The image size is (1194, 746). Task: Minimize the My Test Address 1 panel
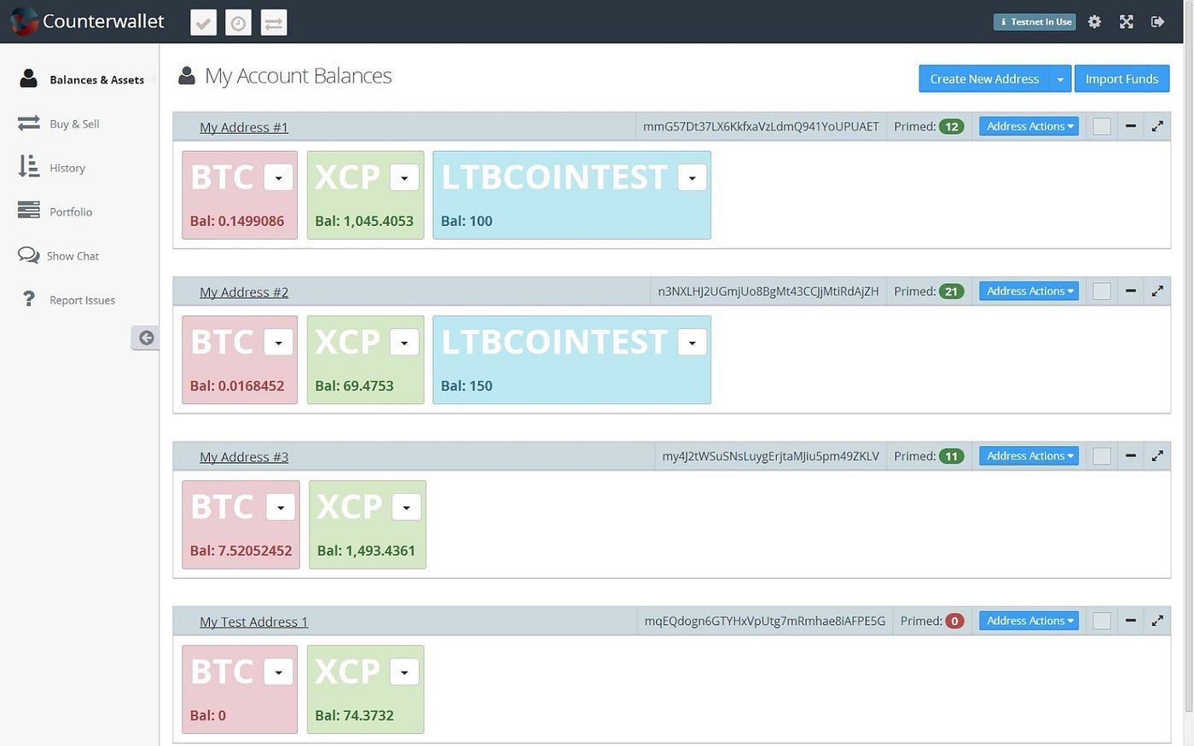click(x=1130, y=621)
